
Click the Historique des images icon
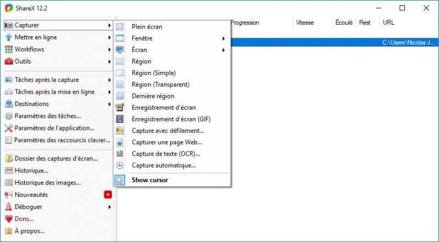pyautogui.click(x=9, y=183)
